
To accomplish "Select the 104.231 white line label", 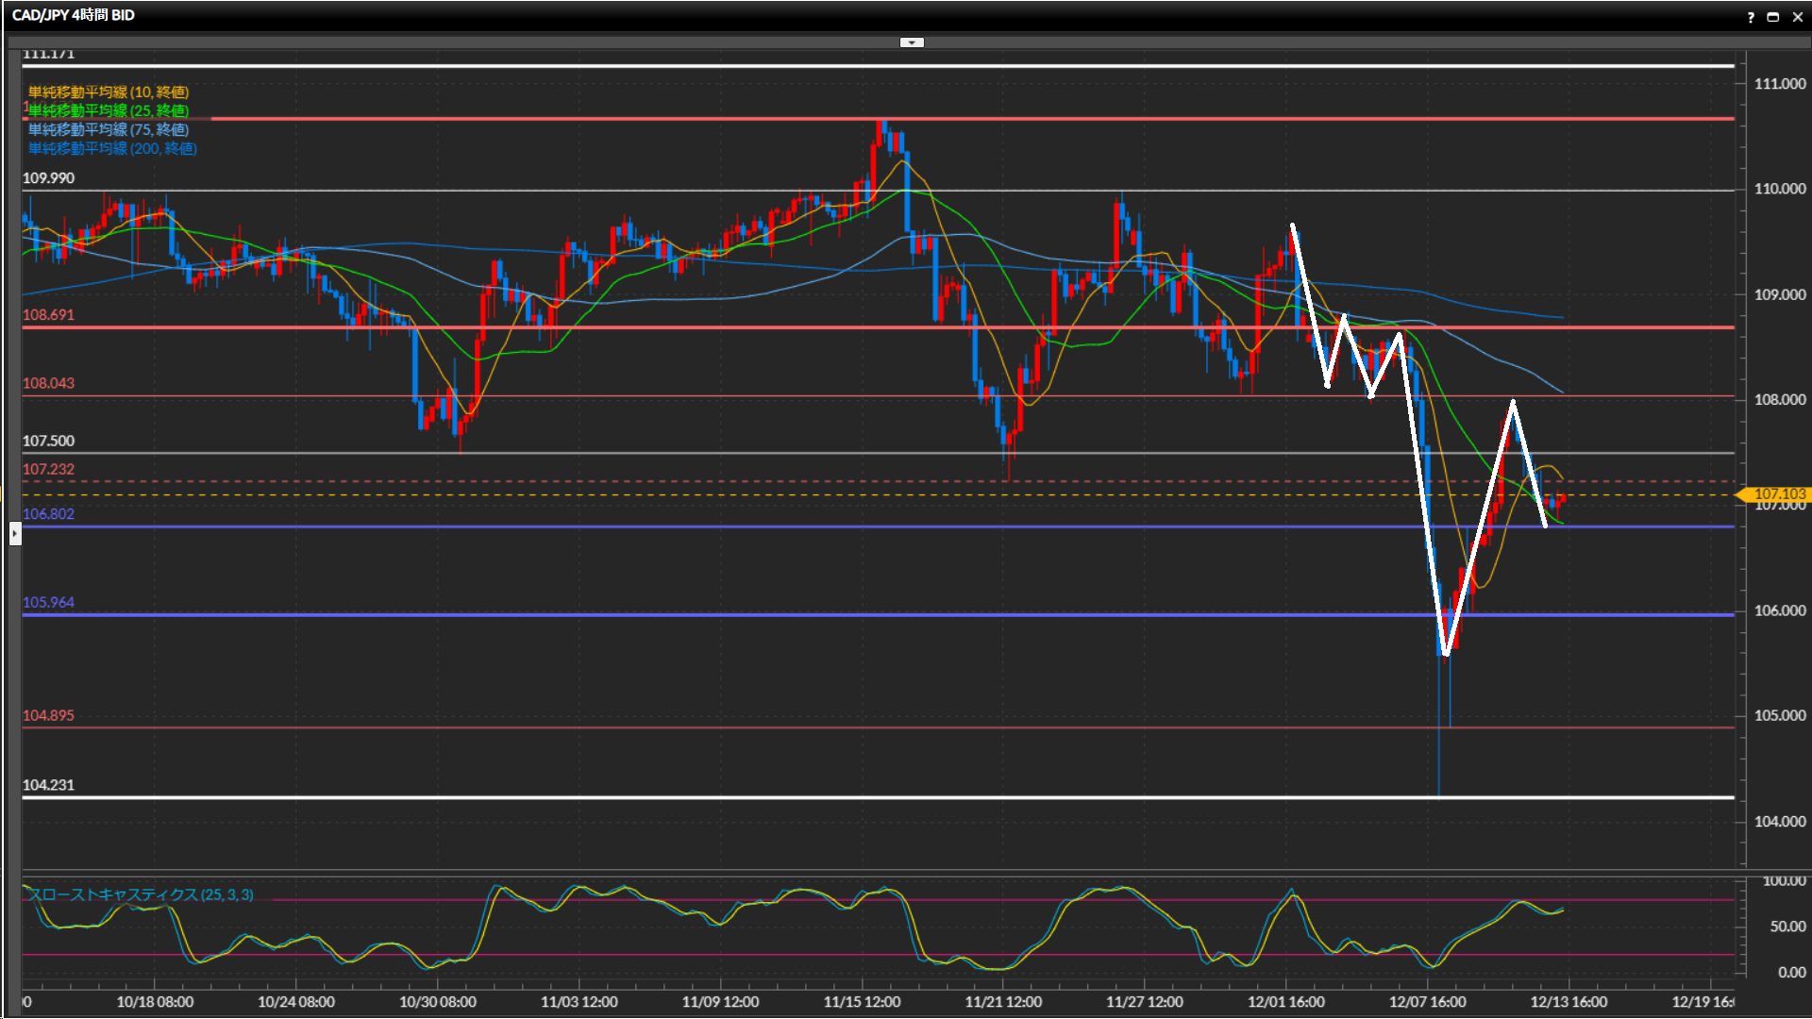I will pos(48,785).
